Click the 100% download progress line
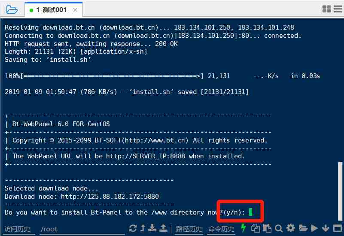The height and width of the screenshot is (236, 344). pyautogui.click(x=162, y=76)
